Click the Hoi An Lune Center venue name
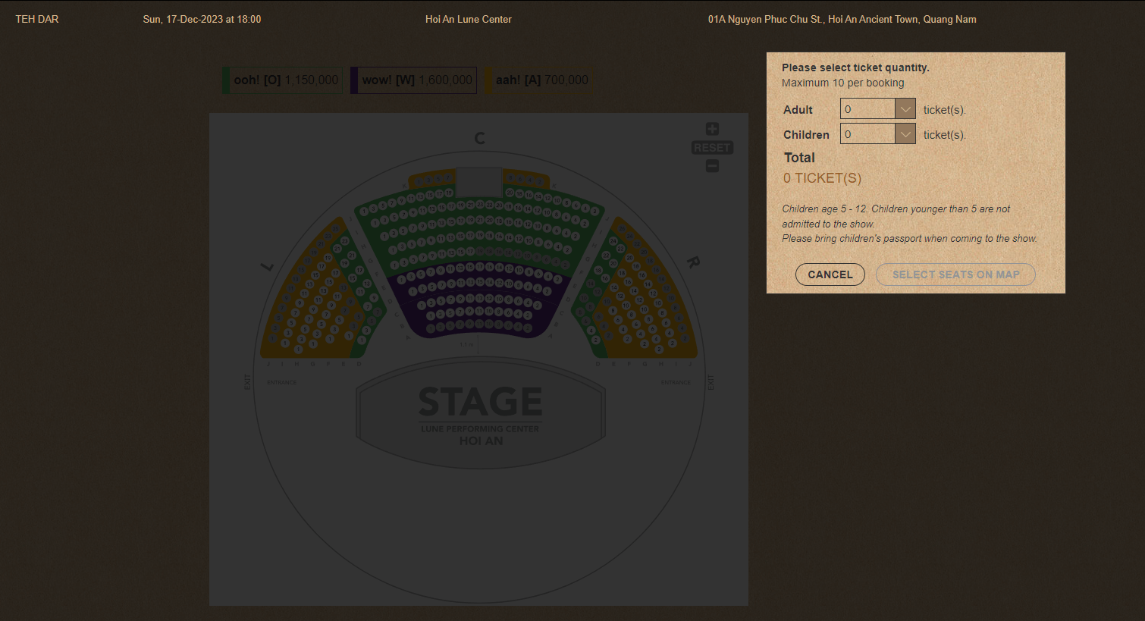The image size is (1145, 621). tap(469, 19)
